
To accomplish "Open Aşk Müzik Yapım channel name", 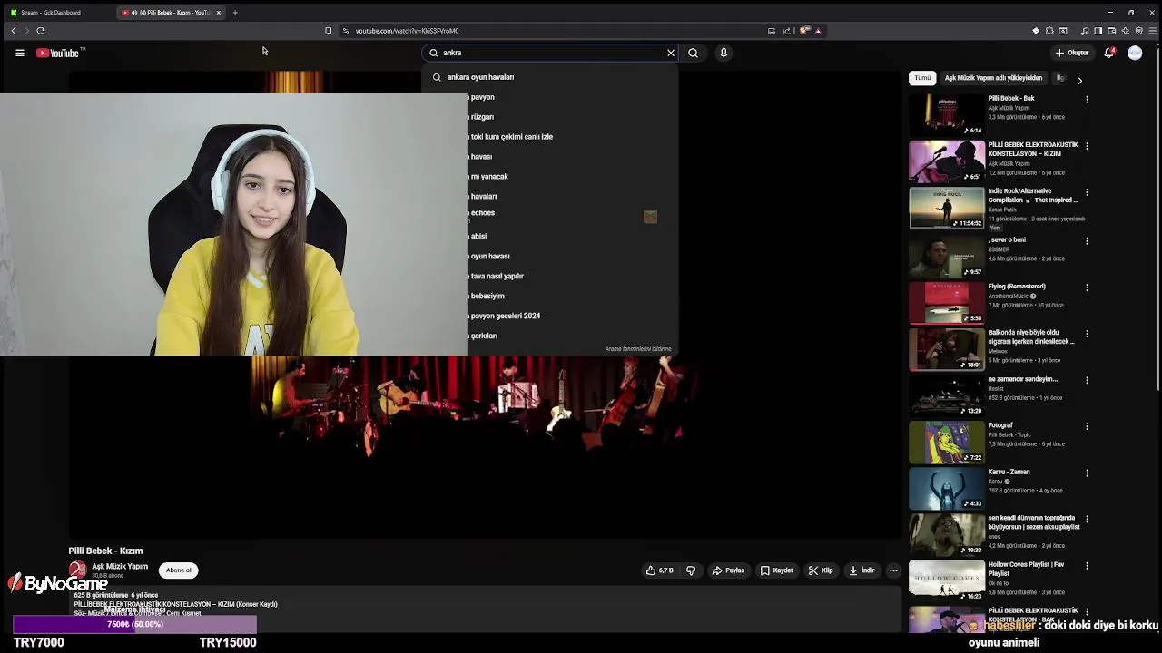I will tap(120, 567).
